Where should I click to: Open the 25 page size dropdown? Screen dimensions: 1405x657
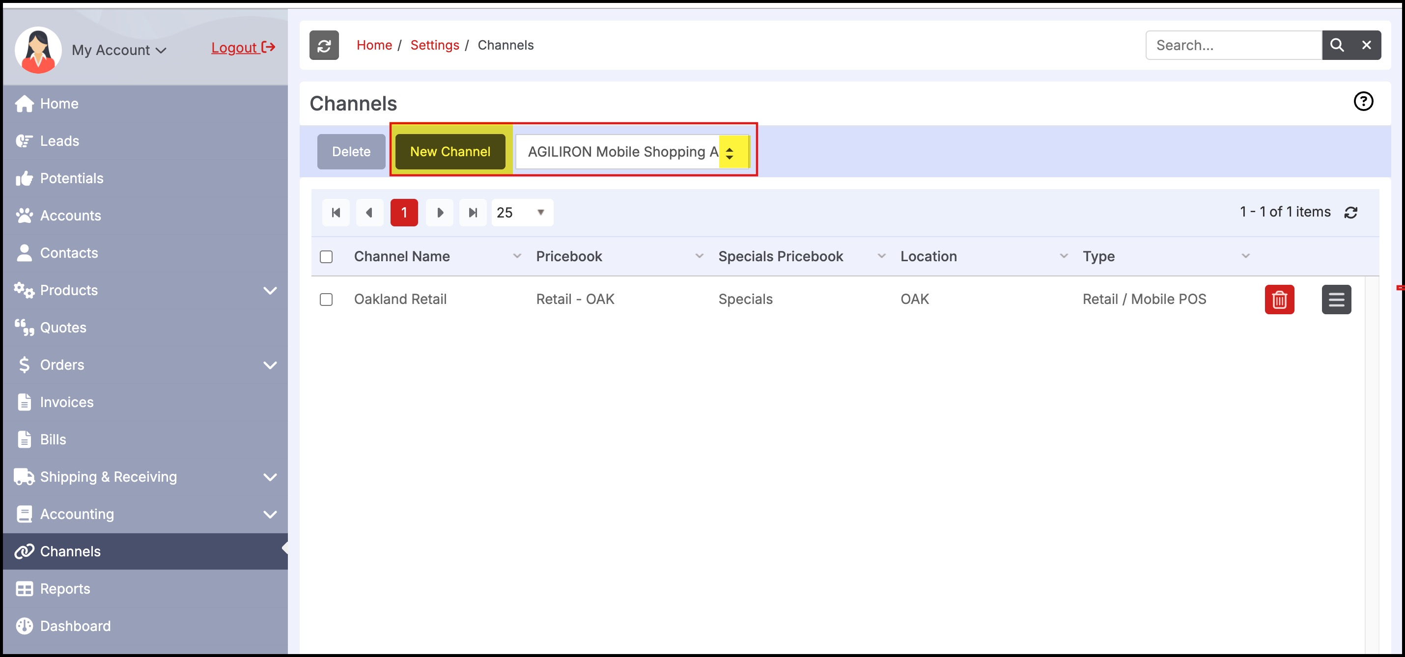coord(522,213)
